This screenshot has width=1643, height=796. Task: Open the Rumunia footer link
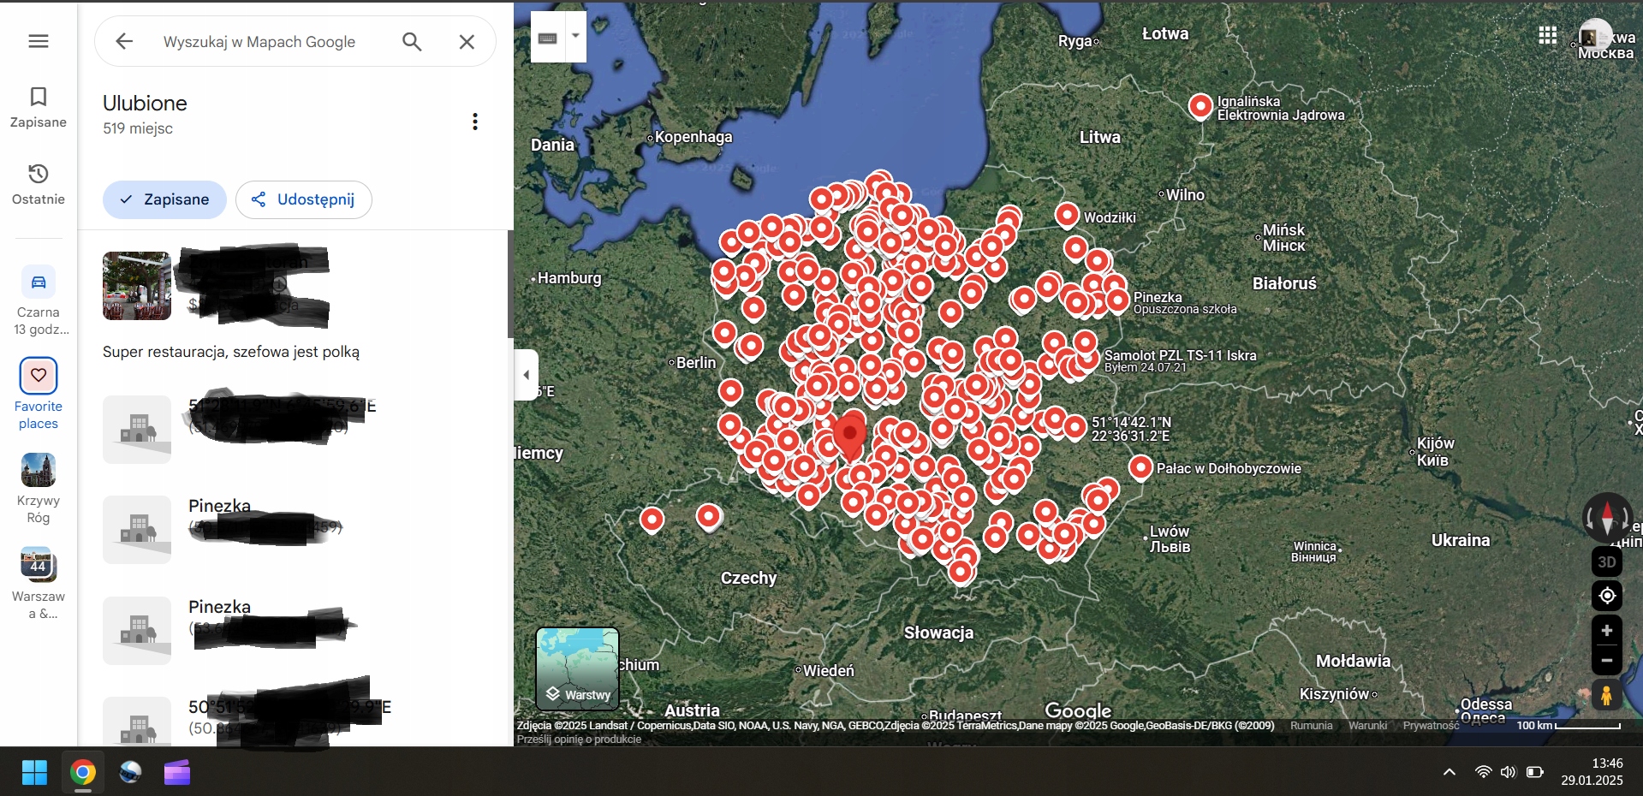click(1311, 726)
